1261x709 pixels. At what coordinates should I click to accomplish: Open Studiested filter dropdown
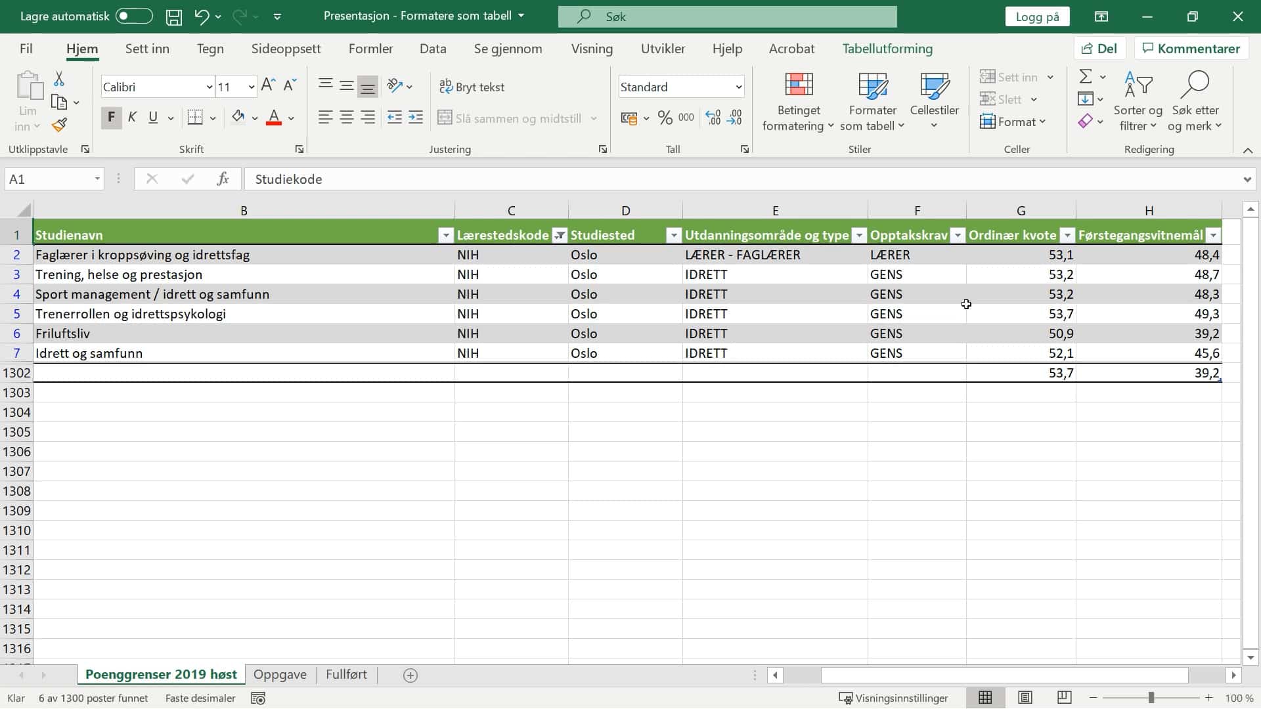(674, 235)
